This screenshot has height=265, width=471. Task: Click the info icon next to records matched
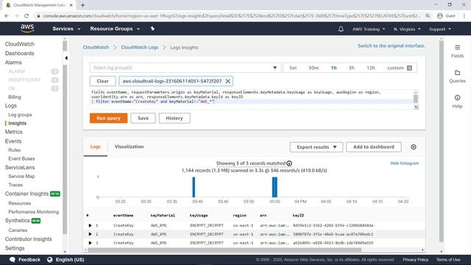289,163
